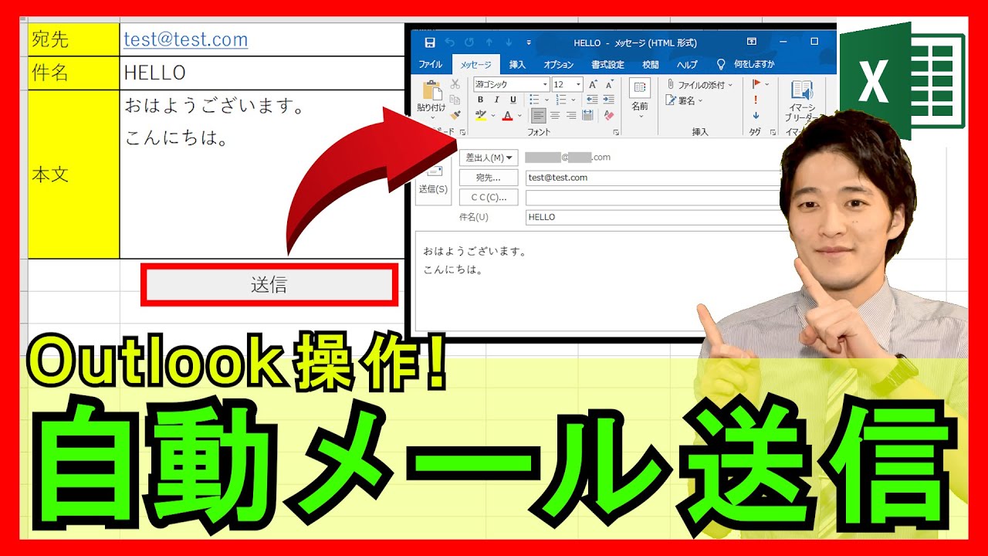
Task: Toggle Align Left paragraph alignment
Action: coord(538,116)
